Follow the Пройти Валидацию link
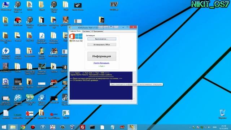This screenshot has width=231, height=130. pyautogui.click(x=101, y=63)
